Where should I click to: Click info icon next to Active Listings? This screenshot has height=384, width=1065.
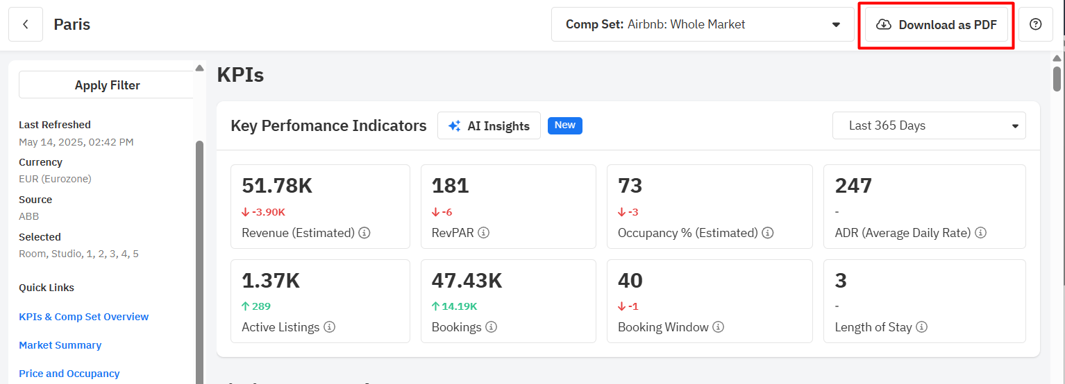(x=329, y=327)
